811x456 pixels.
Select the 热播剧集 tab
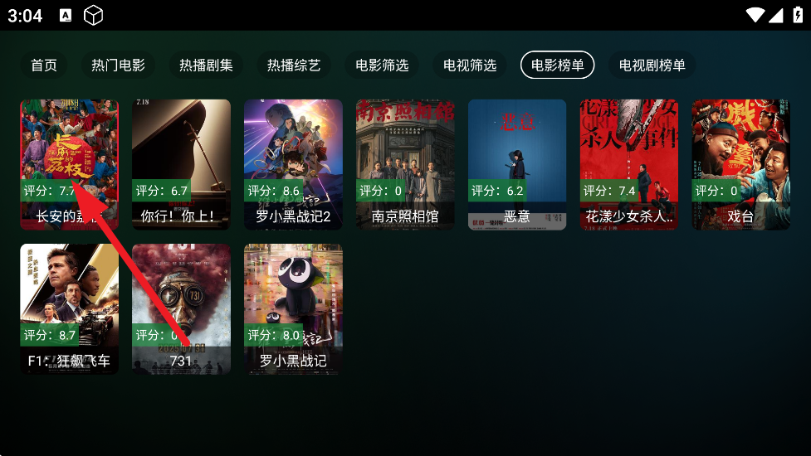207,65
